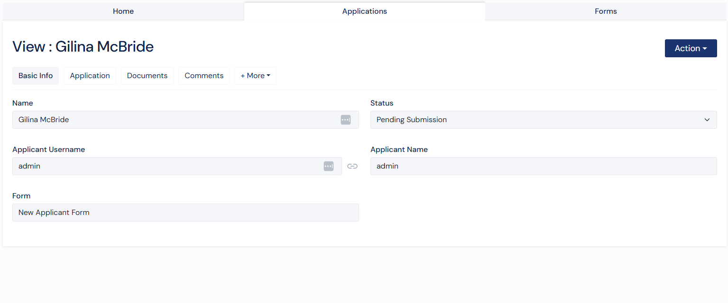The width and height of the screenshot is (728, 303).
Task: Click the chevron on the Status dropdown
Action: (x=707, y=120)
